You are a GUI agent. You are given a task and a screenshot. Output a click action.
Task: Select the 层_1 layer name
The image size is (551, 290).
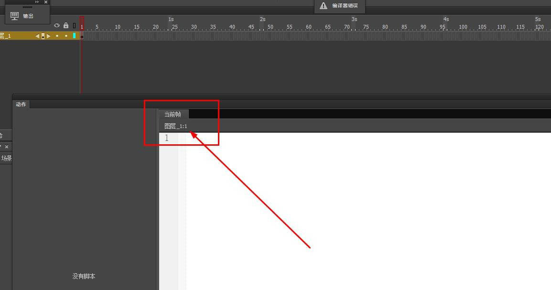5,36
